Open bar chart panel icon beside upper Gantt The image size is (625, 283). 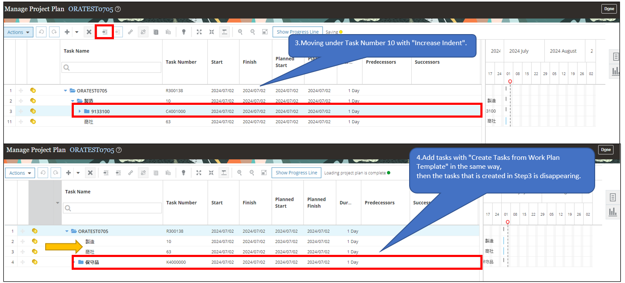pos(616,71)
